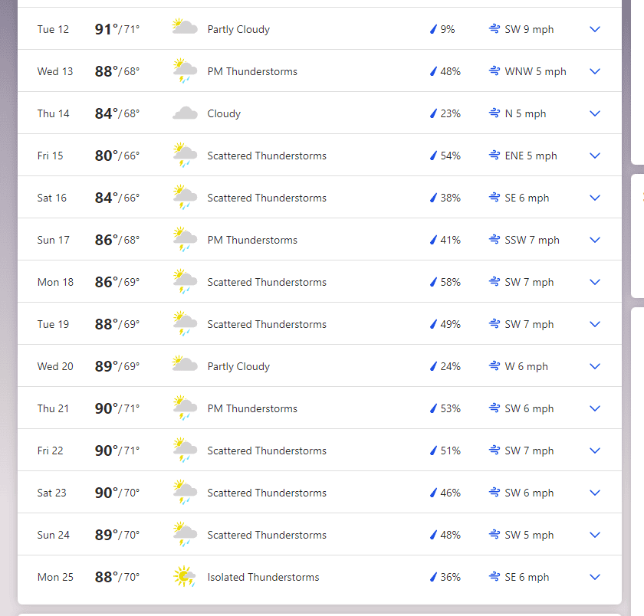This screenshot has width=644, height=616.
Task: Expand the Wed 13 forecast row chevron
Action: coord(595,71)
